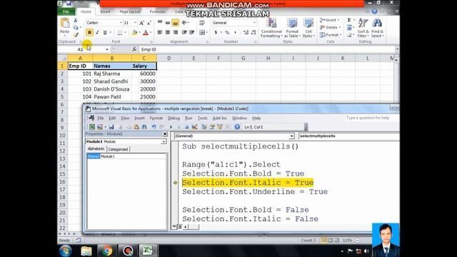The height and width of the screenshot is (257, 457).
Task: Click the Format Painter brush icon
Action: pos(76,35)
